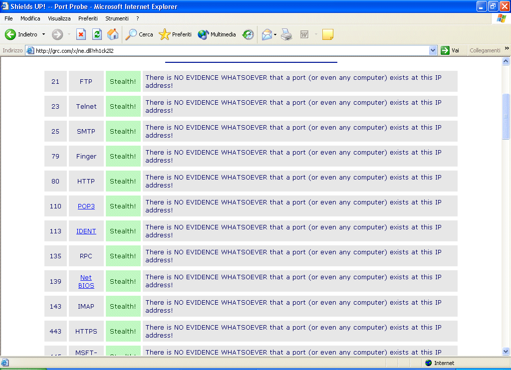Click the IE icon in title bar
The width and height of the screenshot is (511, 370).
[4, 6]
